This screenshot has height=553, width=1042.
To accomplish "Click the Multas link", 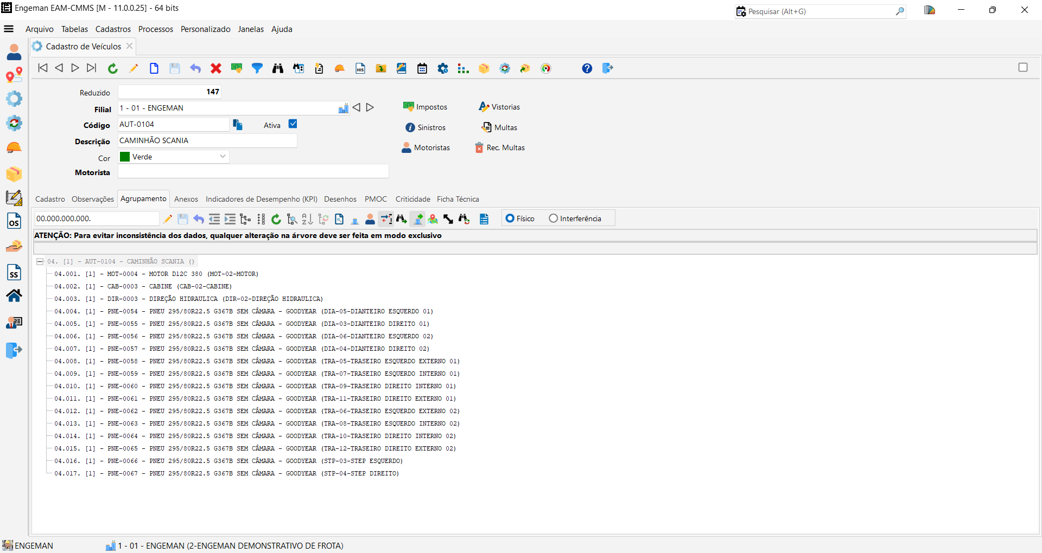I will [505, 127].
